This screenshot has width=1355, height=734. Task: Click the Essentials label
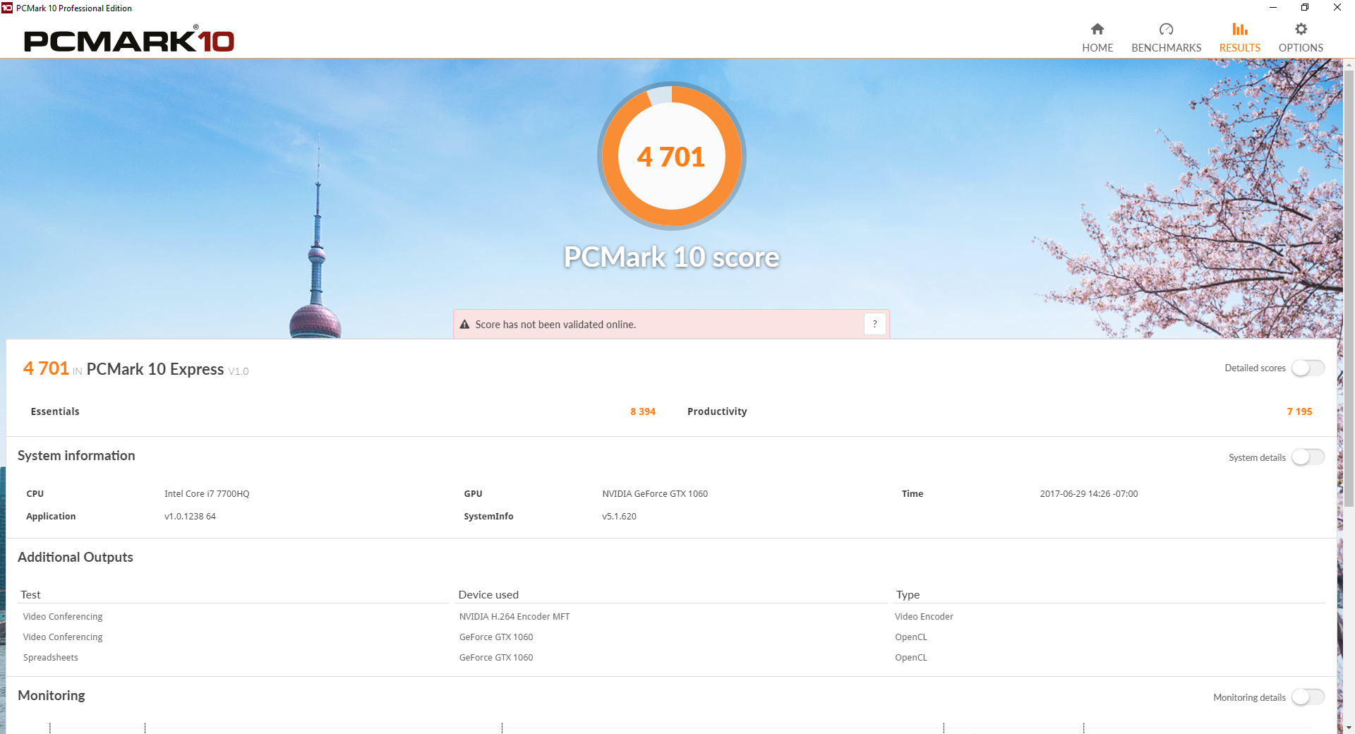click(55, 411)
